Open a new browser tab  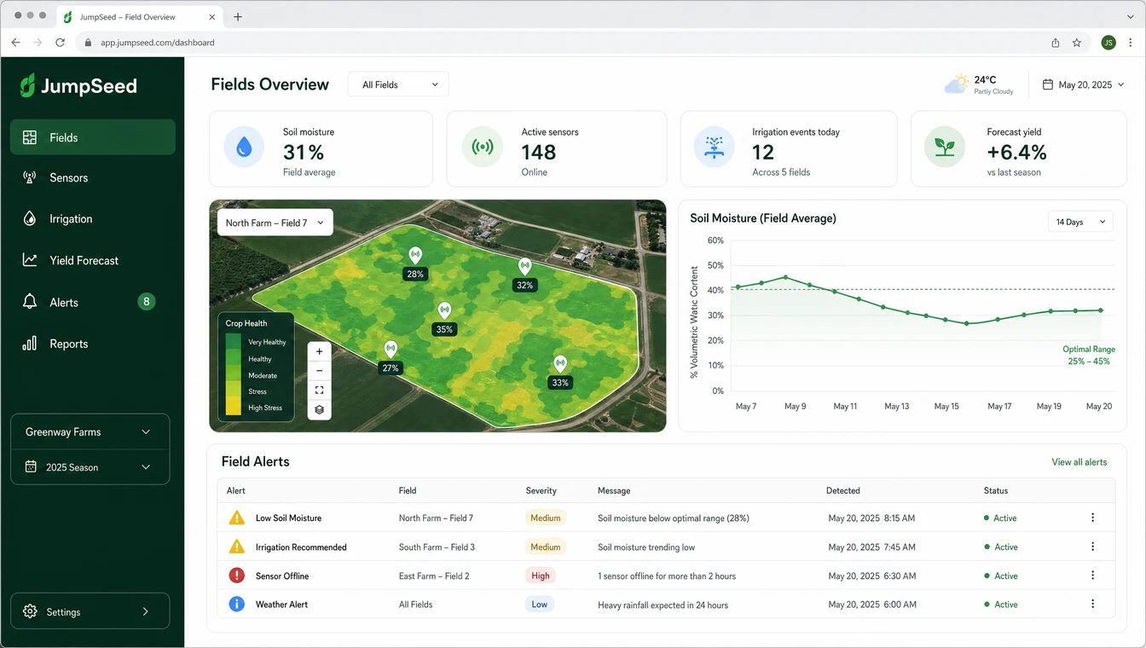coord(238,16)
